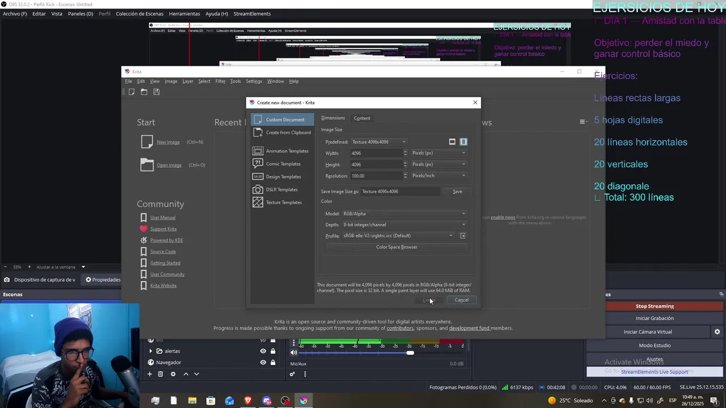Open Windows notification center
The image size is (726, 408).
click(x=714, y=401)
